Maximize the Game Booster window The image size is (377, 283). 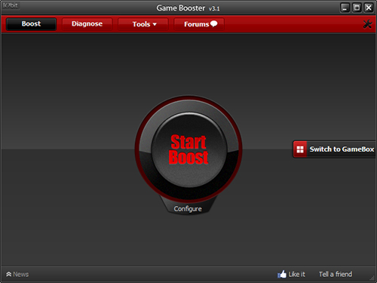click(x=357, y=8)
